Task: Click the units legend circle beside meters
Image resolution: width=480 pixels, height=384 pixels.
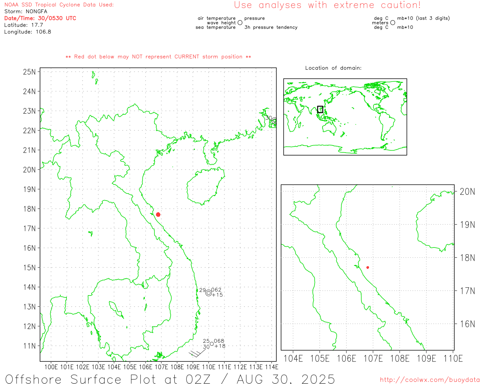Action: pyautogui.click(x=393, y=22)
